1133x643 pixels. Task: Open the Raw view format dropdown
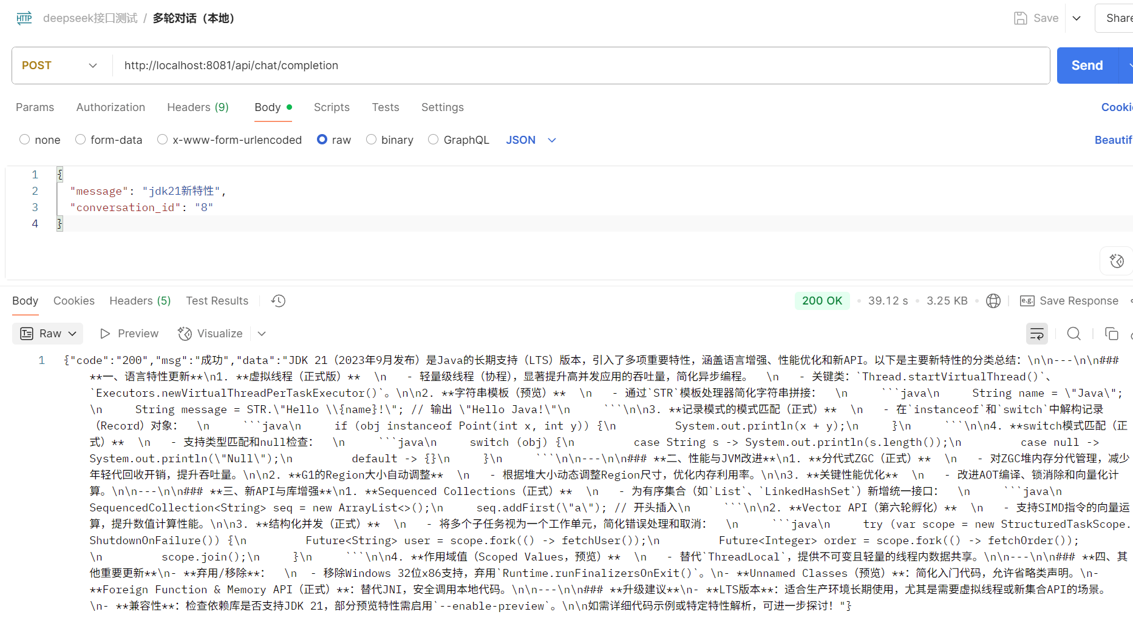(48, 334)
